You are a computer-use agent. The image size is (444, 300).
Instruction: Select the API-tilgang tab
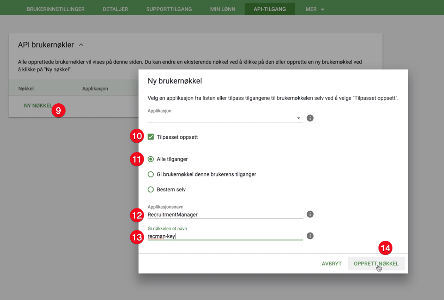pyautogui.click(x=270, y=9)
